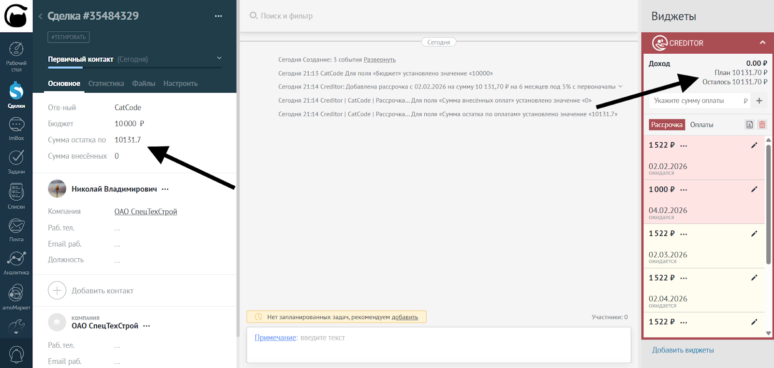Click the download document icon in Creditor widget

[749, 125]
